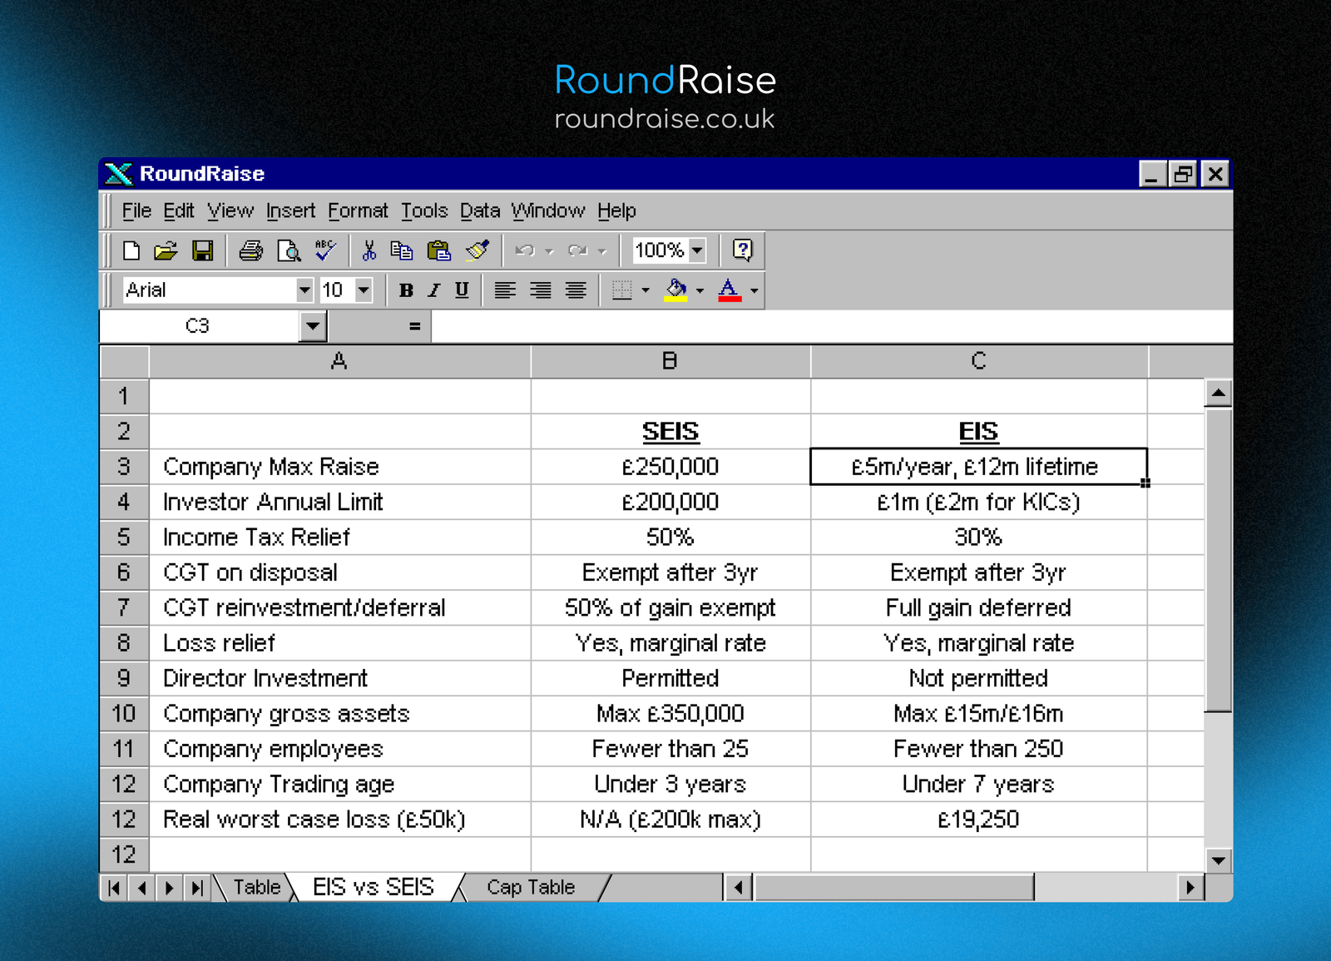Cut selection with the scissors icon
1331x961 pixels.
coord(369,250)
